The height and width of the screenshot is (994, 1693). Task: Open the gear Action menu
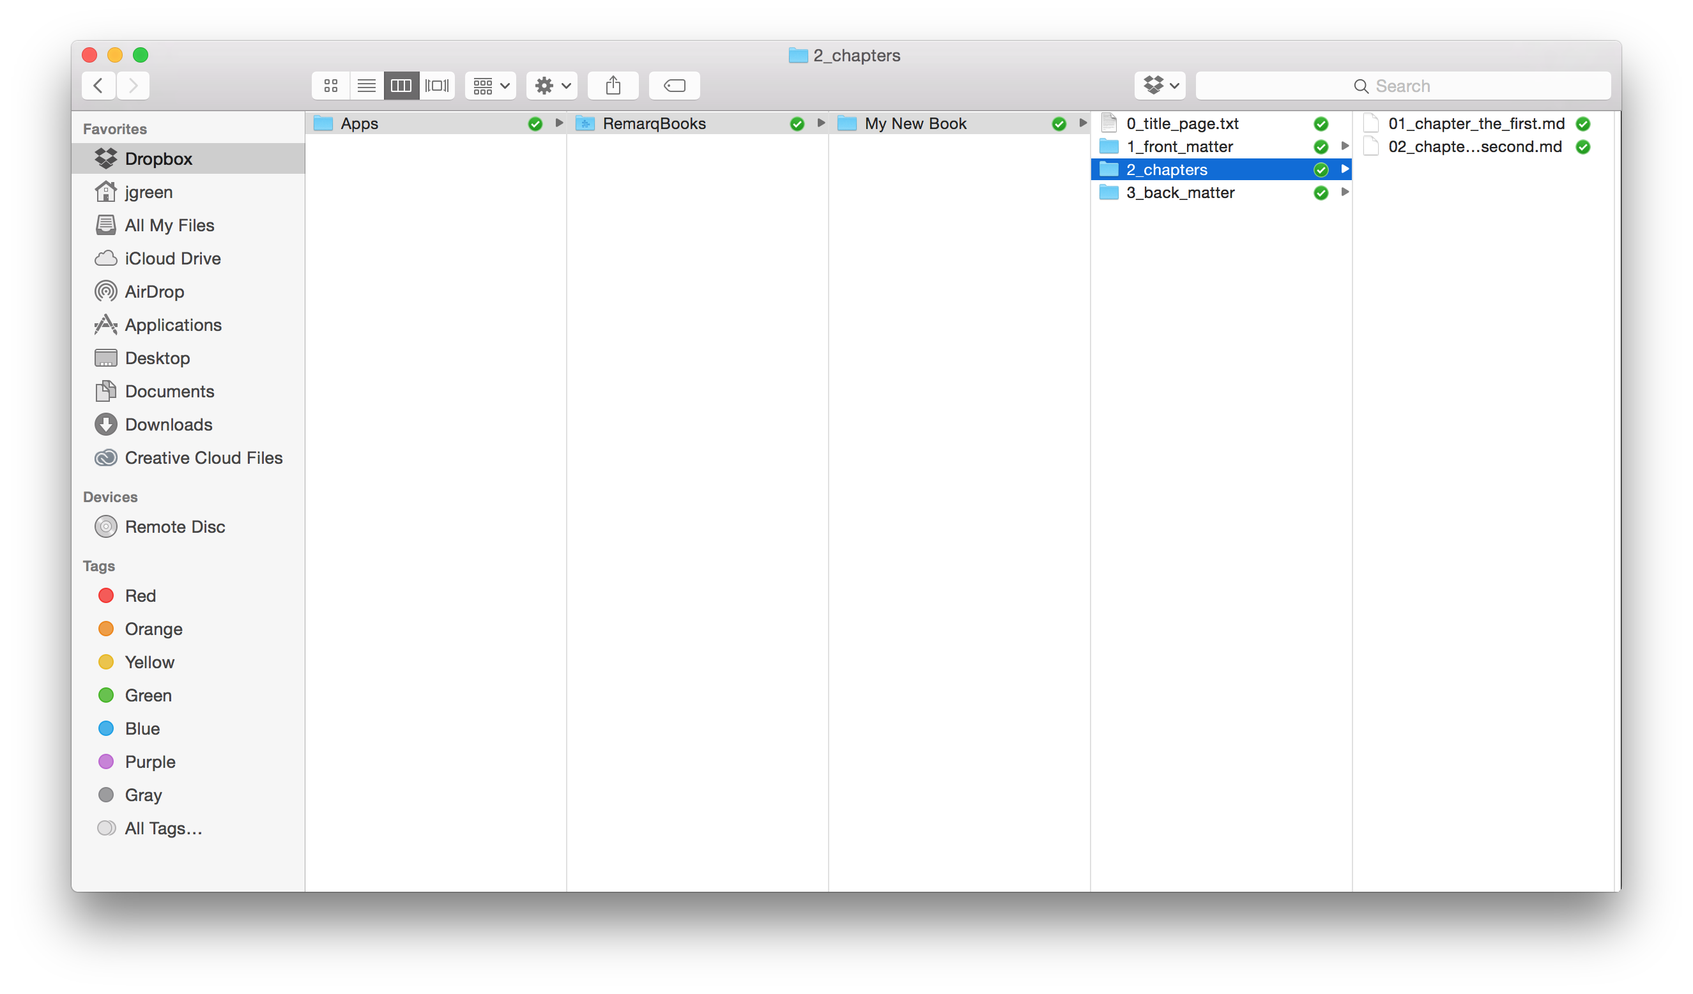coord(551,86)
